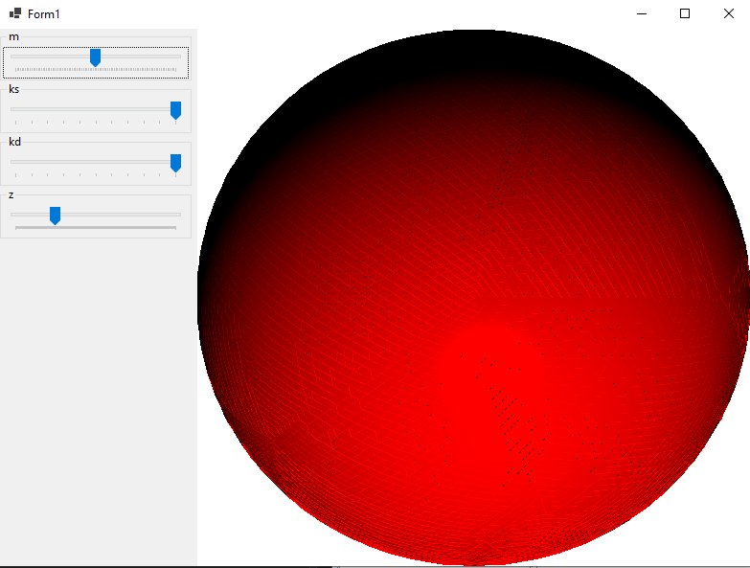
Task: Minimize the Form1 window
Action: point(640,13)
